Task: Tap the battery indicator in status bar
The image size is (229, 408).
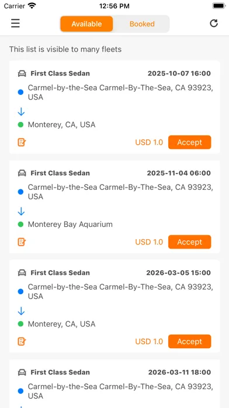Action: 219,6
